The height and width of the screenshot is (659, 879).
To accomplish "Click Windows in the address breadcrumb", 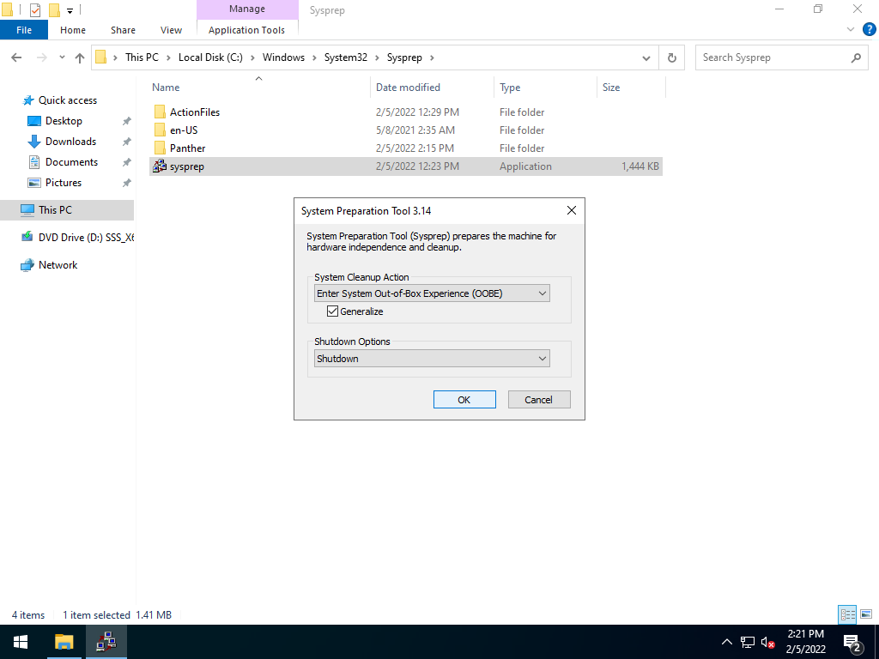I will (283, 57).
